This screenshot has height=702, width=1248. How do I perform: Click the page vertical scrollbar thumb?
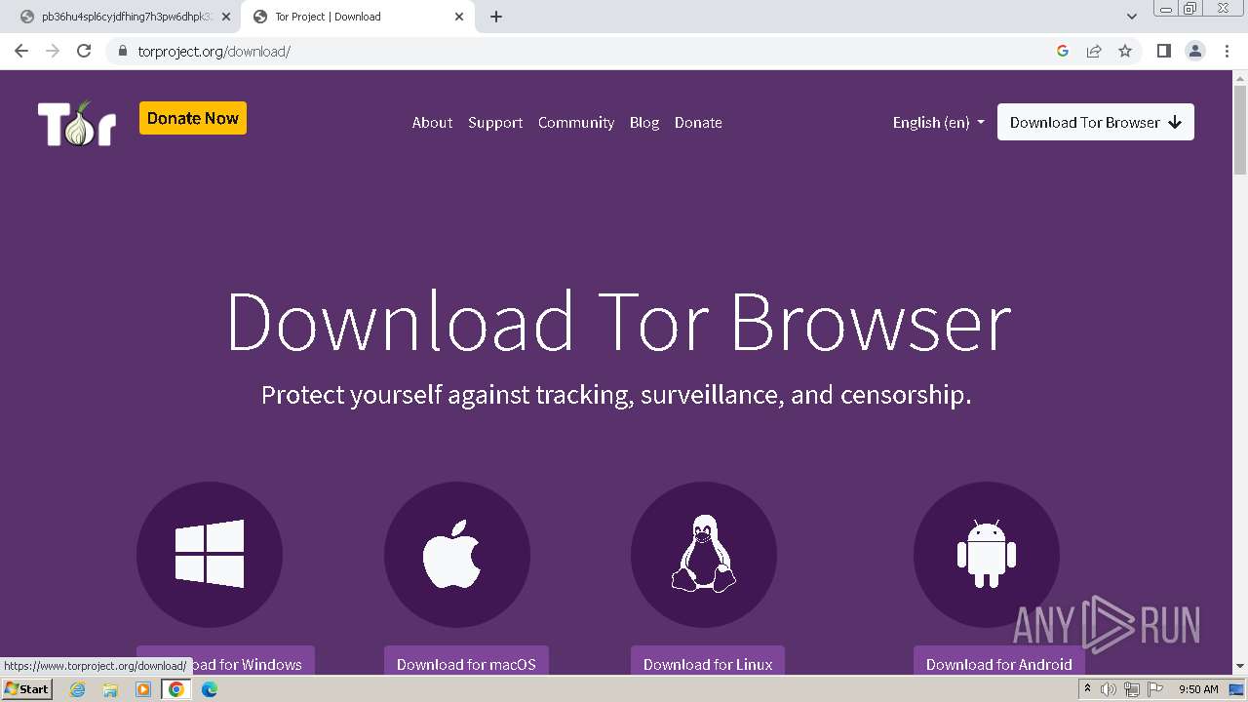coord(1239,132)
